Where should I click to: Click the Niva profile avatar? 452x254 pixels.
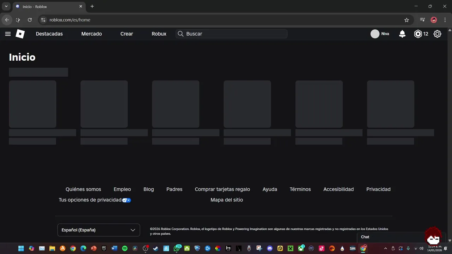375,34
